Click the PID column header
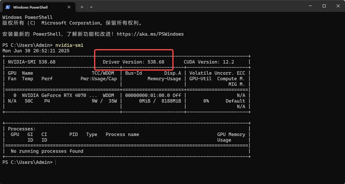345x184 pixels. click(74, 134)
